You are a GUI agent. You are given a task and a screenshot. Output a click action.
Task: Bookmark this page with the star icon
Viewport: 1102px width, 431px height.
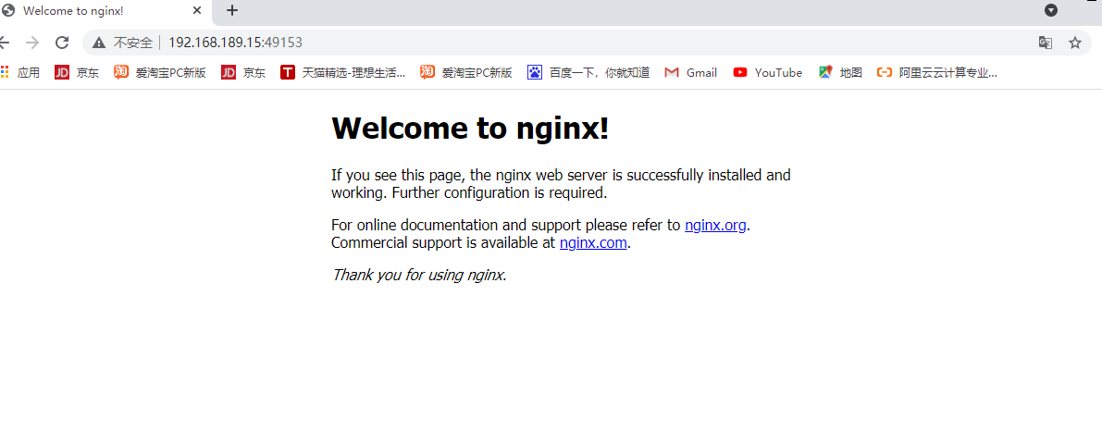(1074, 43)
